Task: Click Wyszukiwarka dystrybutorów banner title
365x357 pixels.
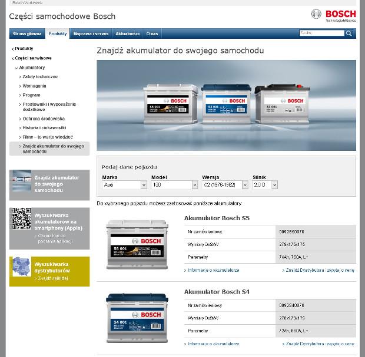Action: click(52, 267)
